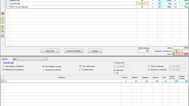Click Высота column header
189x106 pixels.
[157, 77]
